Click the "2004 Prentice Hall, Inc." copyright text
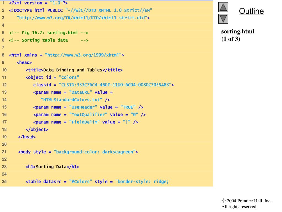 click(246, 201)
